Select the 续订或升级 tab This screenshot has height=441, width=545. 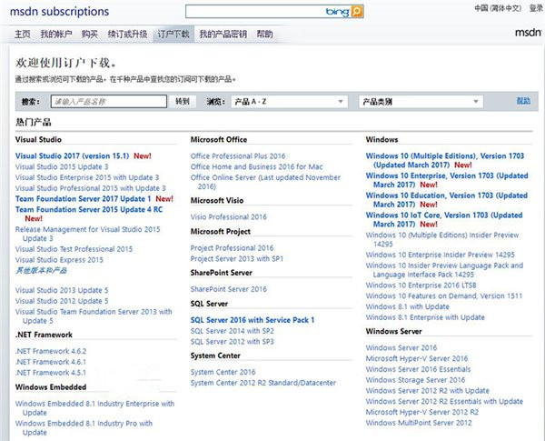coord(127,34)
